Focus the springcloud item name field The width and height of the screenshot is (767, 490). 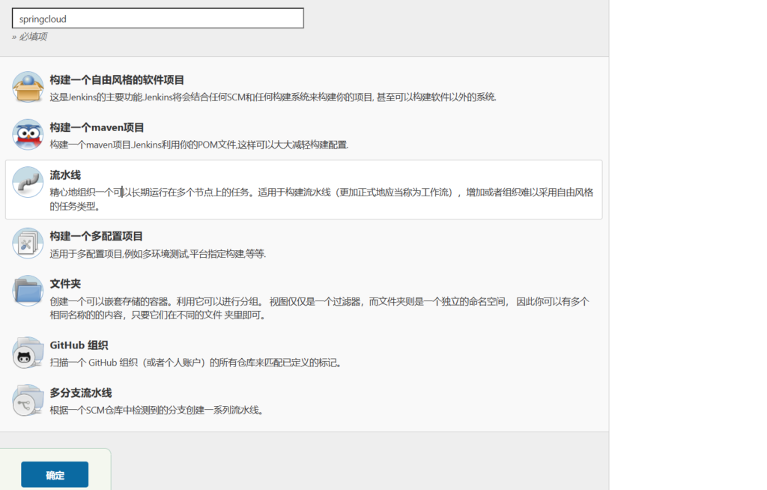tap(158, 19)
